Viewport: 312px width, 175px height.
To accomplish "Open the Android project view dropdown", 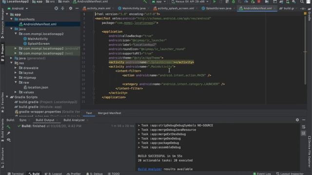I will pyautogui.click(x=18, y=9).
